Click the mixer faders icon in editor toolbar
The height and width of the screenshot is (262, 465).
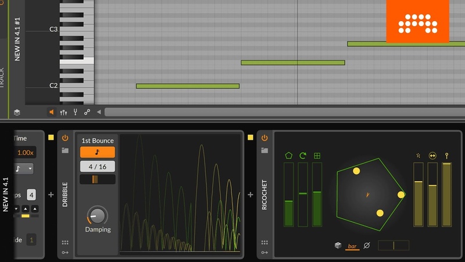tap(63, 112)
